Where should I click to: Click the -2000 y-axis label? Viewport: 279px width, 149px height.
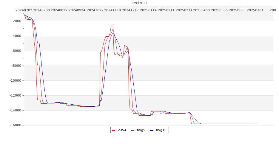pyautogui.click(x=16, y=21)
